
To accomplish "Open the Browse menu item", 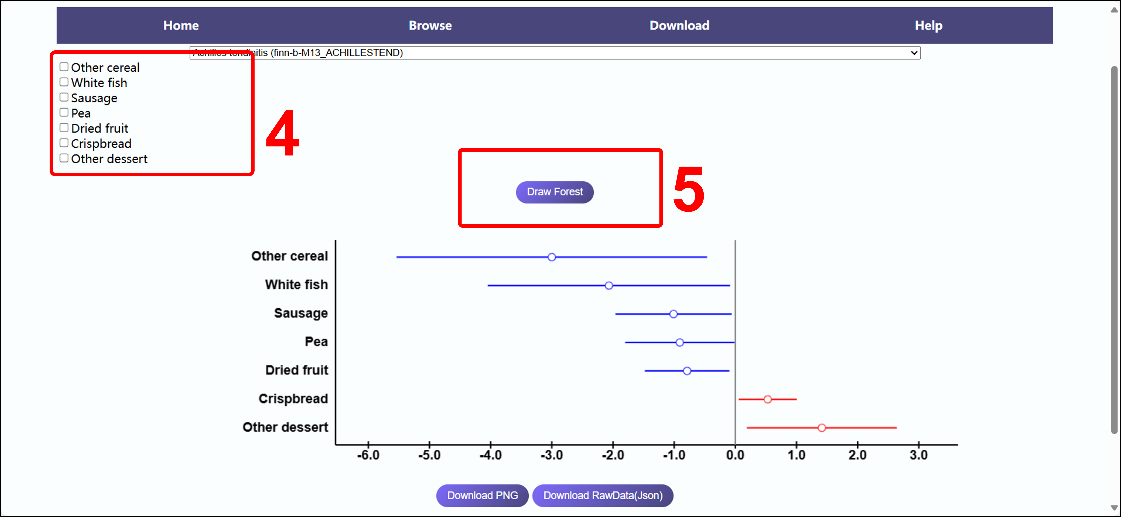I will 430,25.
